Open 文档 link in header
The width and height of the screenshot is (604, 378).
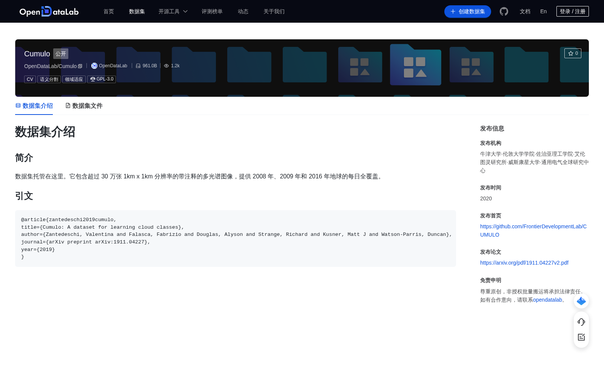point(525,11)
